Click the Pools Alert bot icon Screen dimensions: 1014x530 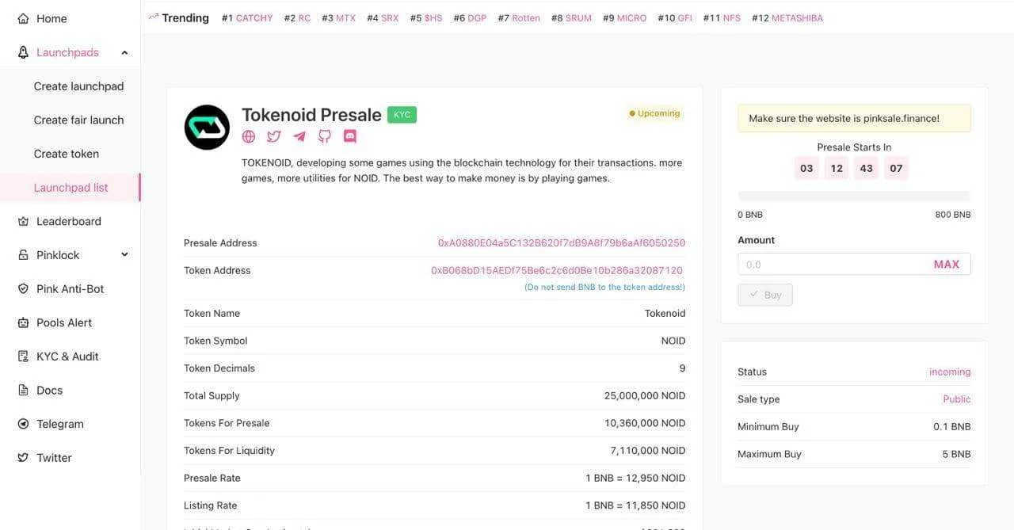23,322
